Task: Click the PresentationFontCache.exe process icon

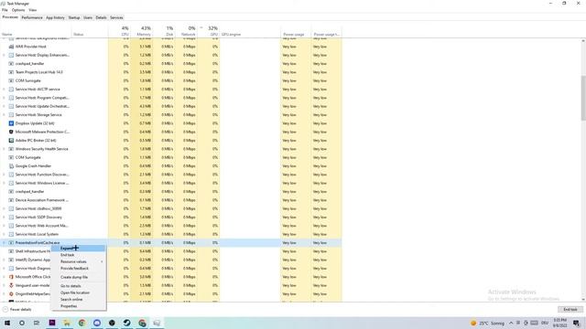Action: pyautogui.click(x=11, y=243)
